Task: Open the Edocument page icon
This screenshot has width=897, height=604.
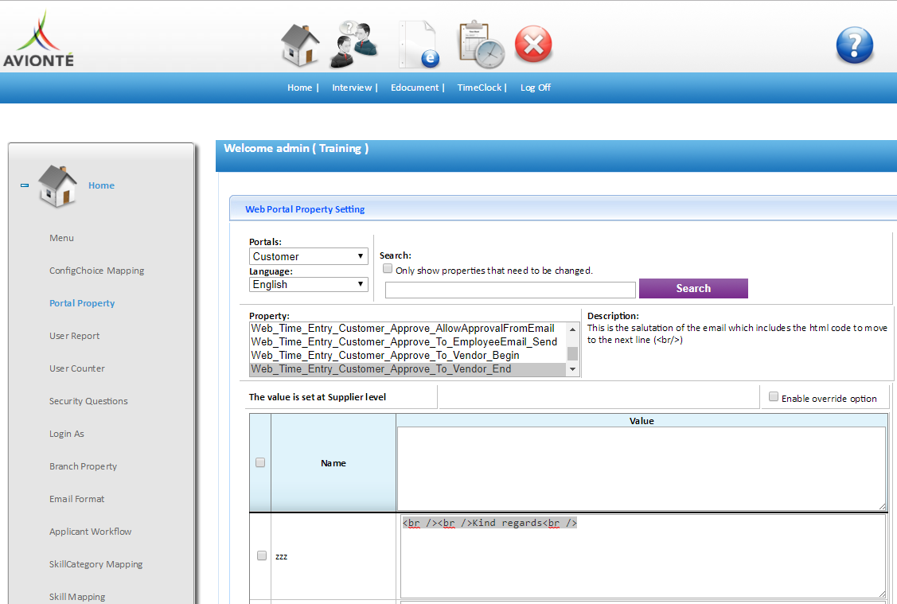Action: pyautogui.click(x=420, y=45)
